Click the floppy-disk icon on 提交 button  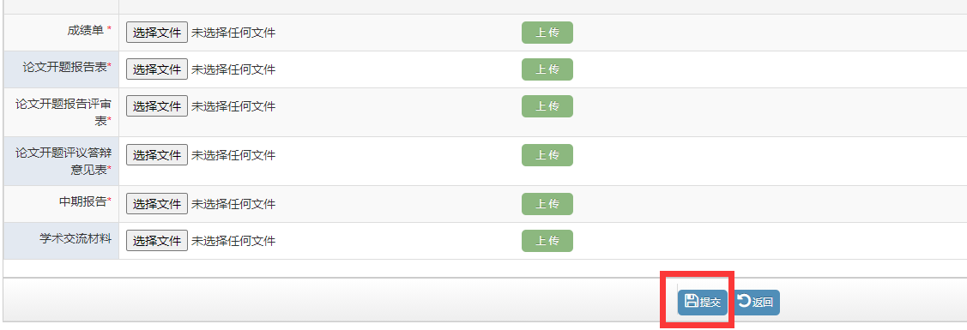click(692, 301)
